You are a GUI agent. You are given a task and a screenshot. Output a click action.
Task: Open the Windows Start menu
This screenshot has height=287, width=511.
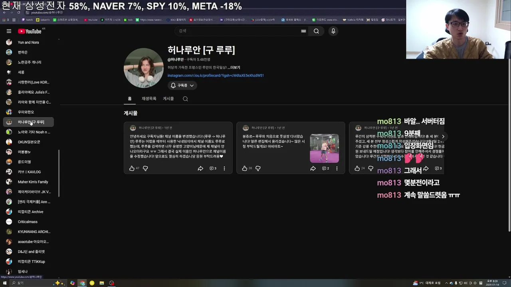tap(4, 283)
